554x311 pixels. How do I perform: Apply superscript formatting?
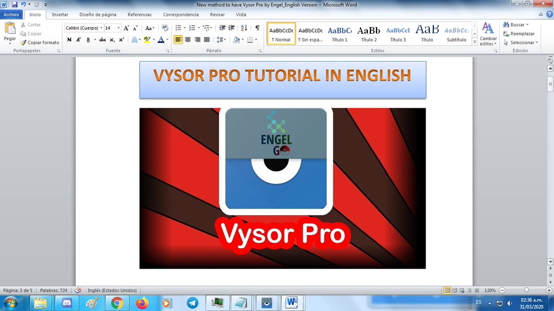121,40
